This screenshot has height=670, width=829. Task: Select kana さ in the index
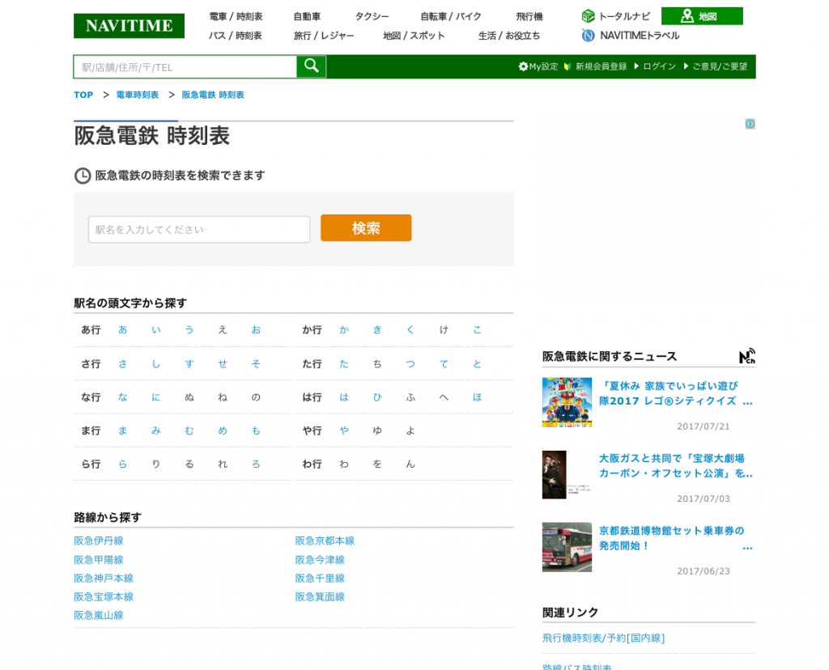pos(123,363)
